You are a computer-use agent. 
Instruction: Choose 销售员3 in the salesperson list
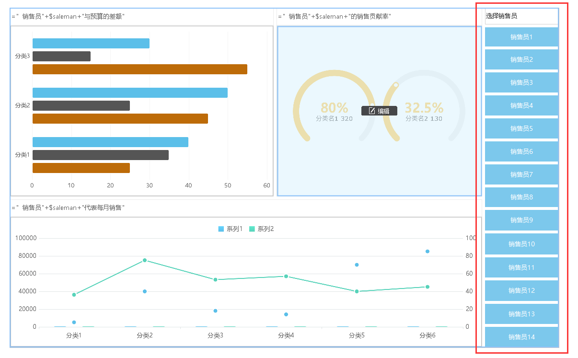(x=521, y=82)
